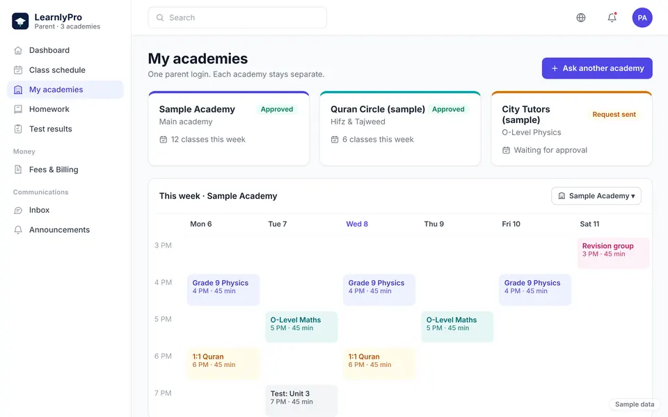The height and width of the screenshot is (417, 668).
Task: Click the Homework book icon
Action: 18,109
